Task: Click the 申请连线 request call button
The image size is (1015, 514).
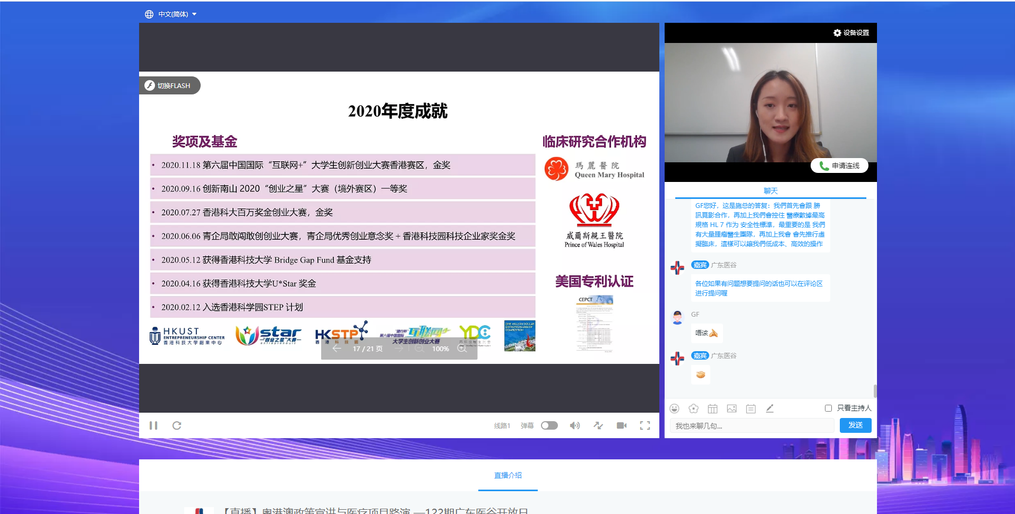Action: point(839,166)
